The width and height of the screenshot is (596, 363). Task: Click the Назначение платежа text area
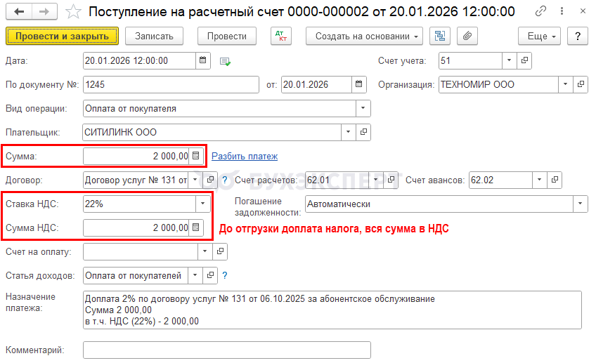pos(332,310)
